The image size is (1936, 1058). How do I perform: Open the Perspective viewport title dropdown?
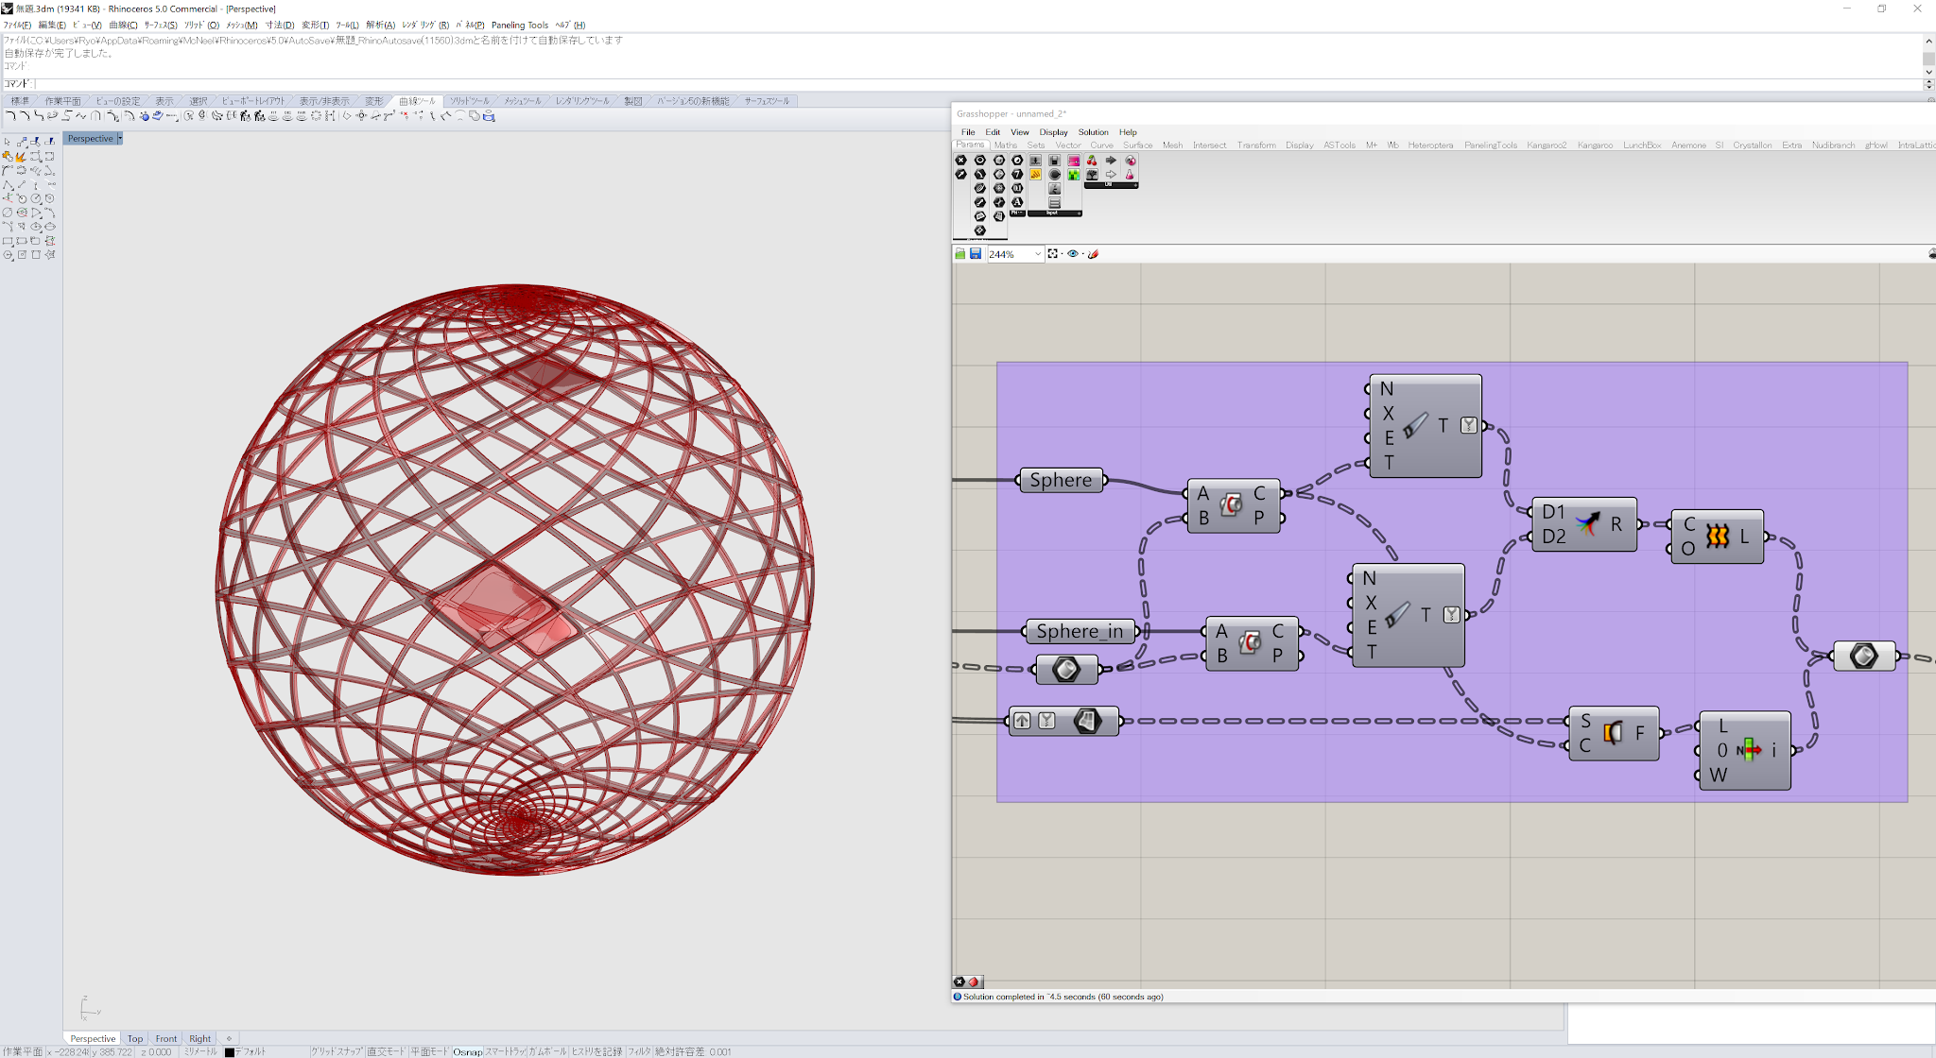(120, 138)
